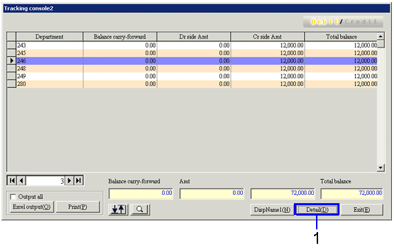Click Total balance cell of department 245
This screenshot has height=250, width=394.
[x=341, y=53]
